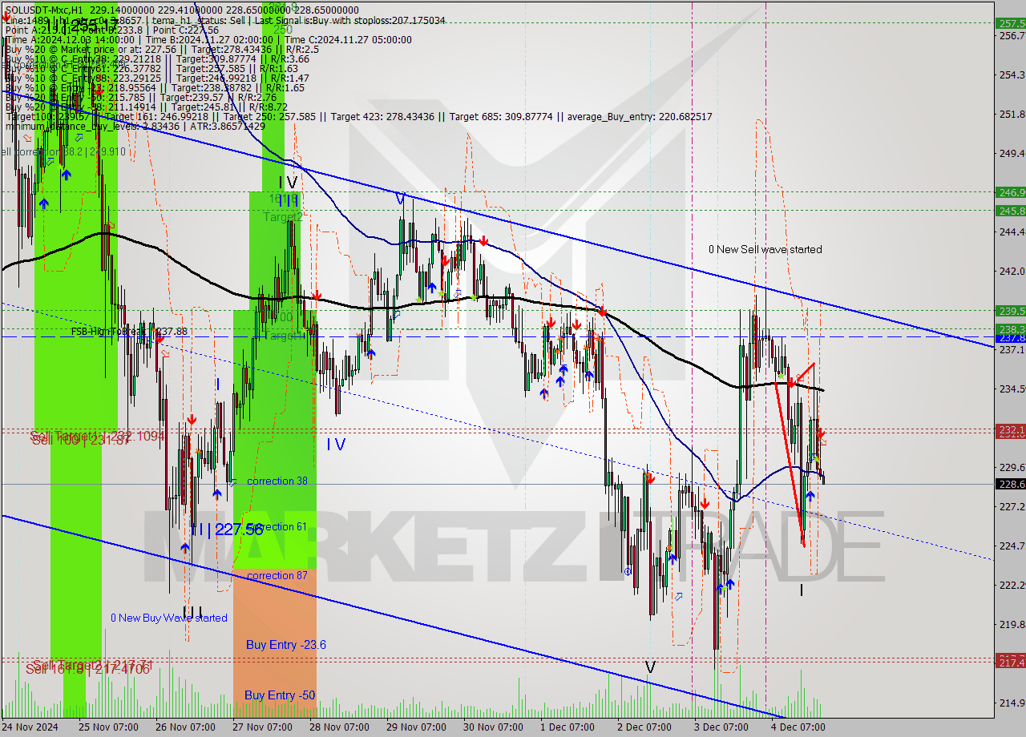Click the '30 Nov 07:00' time axis label
This screenshot has width=1026, height=737.
click(493, 727)
